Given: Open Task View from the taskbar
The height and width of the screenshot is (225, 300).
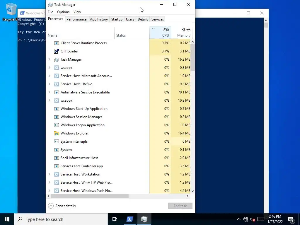Looking at the screenshot, I should 115,219.
